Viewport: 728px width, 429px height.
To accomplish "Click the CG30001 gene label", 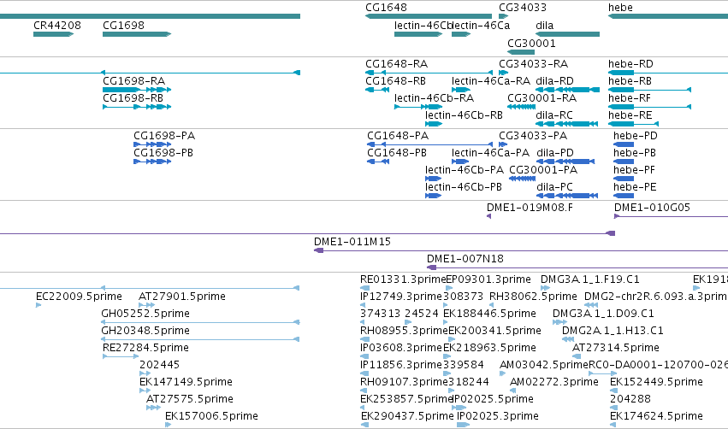I will point(531,43).
